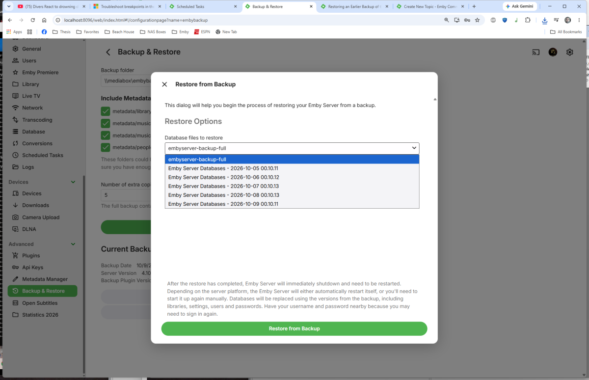589x380 pixels.
Task: Reload the page in Chrome
Action: point(33,20)
